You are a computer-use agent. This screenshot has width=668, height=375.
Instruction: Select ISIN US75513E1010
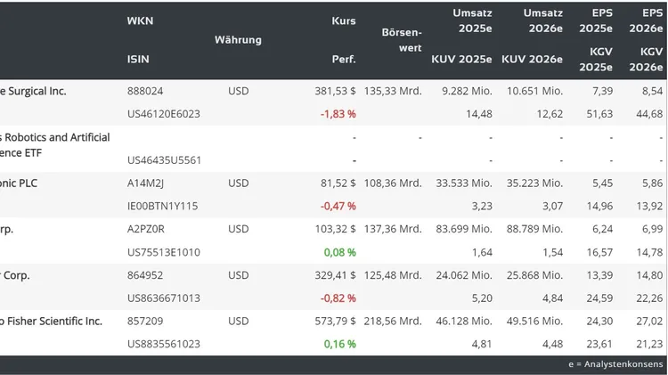click(164, 252)
